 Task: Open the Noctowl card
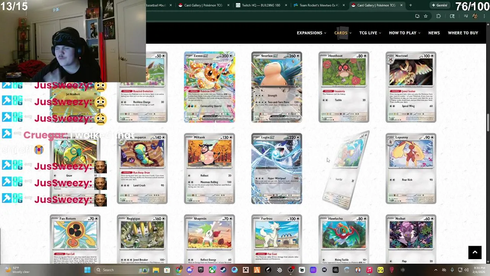click(x=411, y=87)
